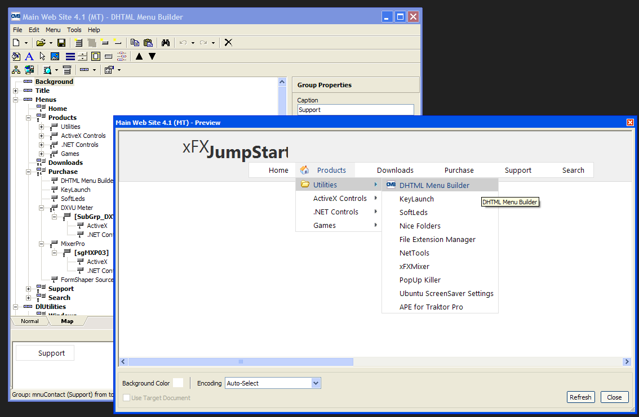Open the background image picker icon
The width and height of the screenshot is (639, 417).
click(54, 56)
